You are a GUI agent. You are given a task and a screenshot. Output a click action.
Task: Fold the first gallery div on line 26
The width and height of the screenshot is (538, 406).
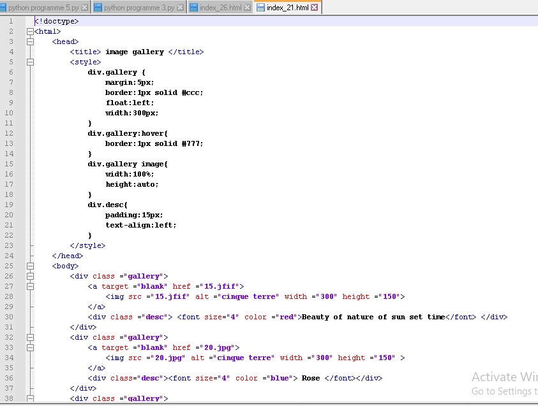coord(30,276)
